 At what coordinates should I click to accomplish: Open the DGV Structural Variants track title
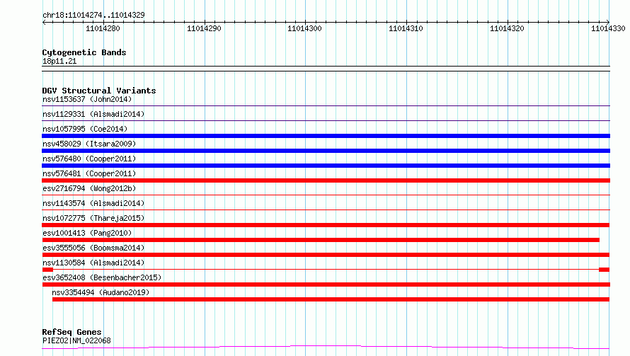click(x=99, y=91)
